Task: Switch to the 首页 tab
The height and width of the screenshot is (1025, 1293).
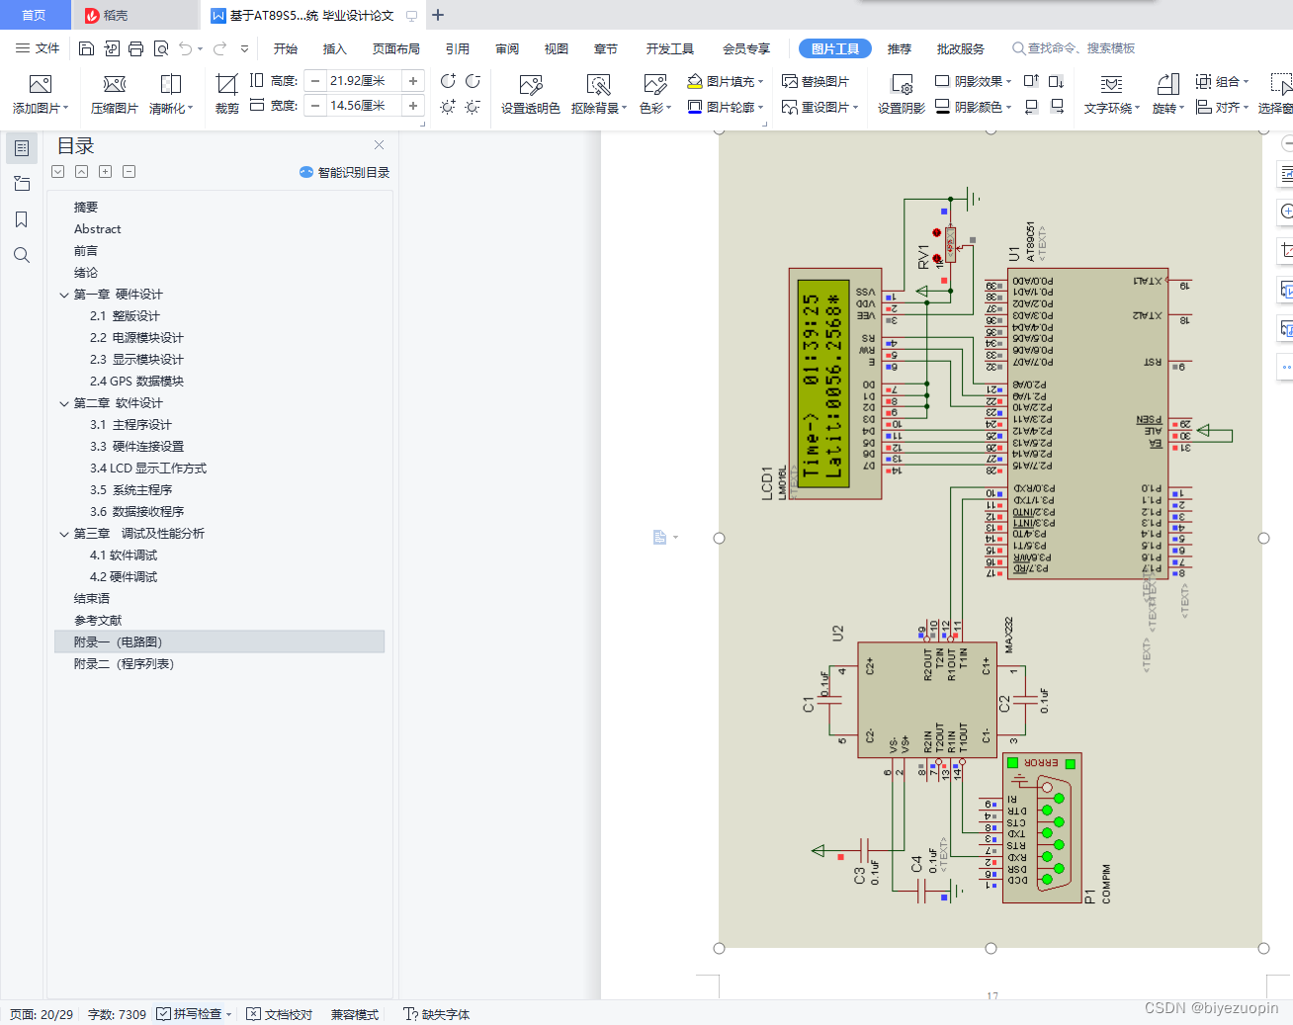Action: pos(35,15)
